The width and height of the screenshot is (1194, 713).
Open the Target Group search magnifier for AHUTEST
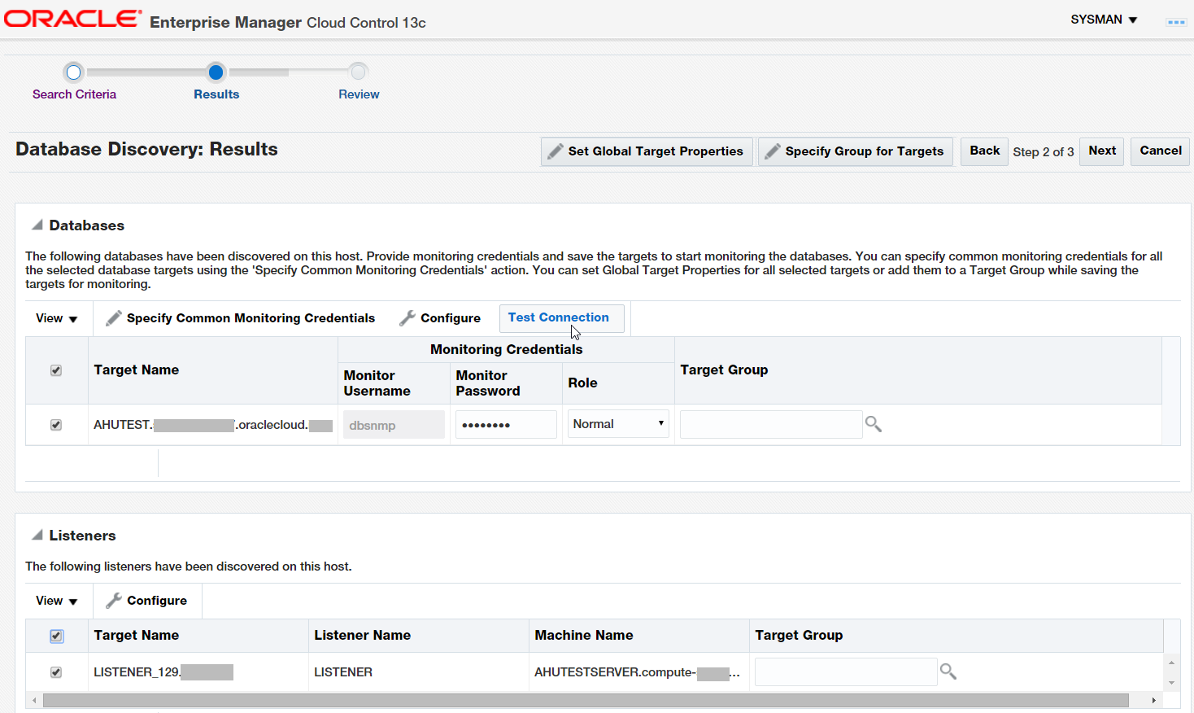pyautogui.click(x=874, y=424)
